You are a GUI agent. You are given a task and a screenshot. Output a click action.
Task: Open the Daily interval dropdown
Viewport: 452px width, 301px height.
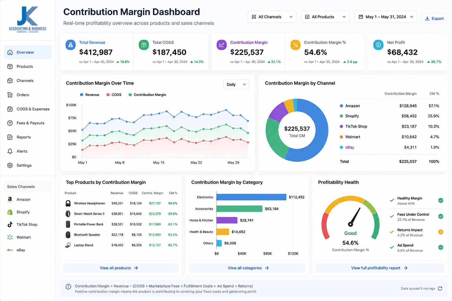[x=236, y=84]
